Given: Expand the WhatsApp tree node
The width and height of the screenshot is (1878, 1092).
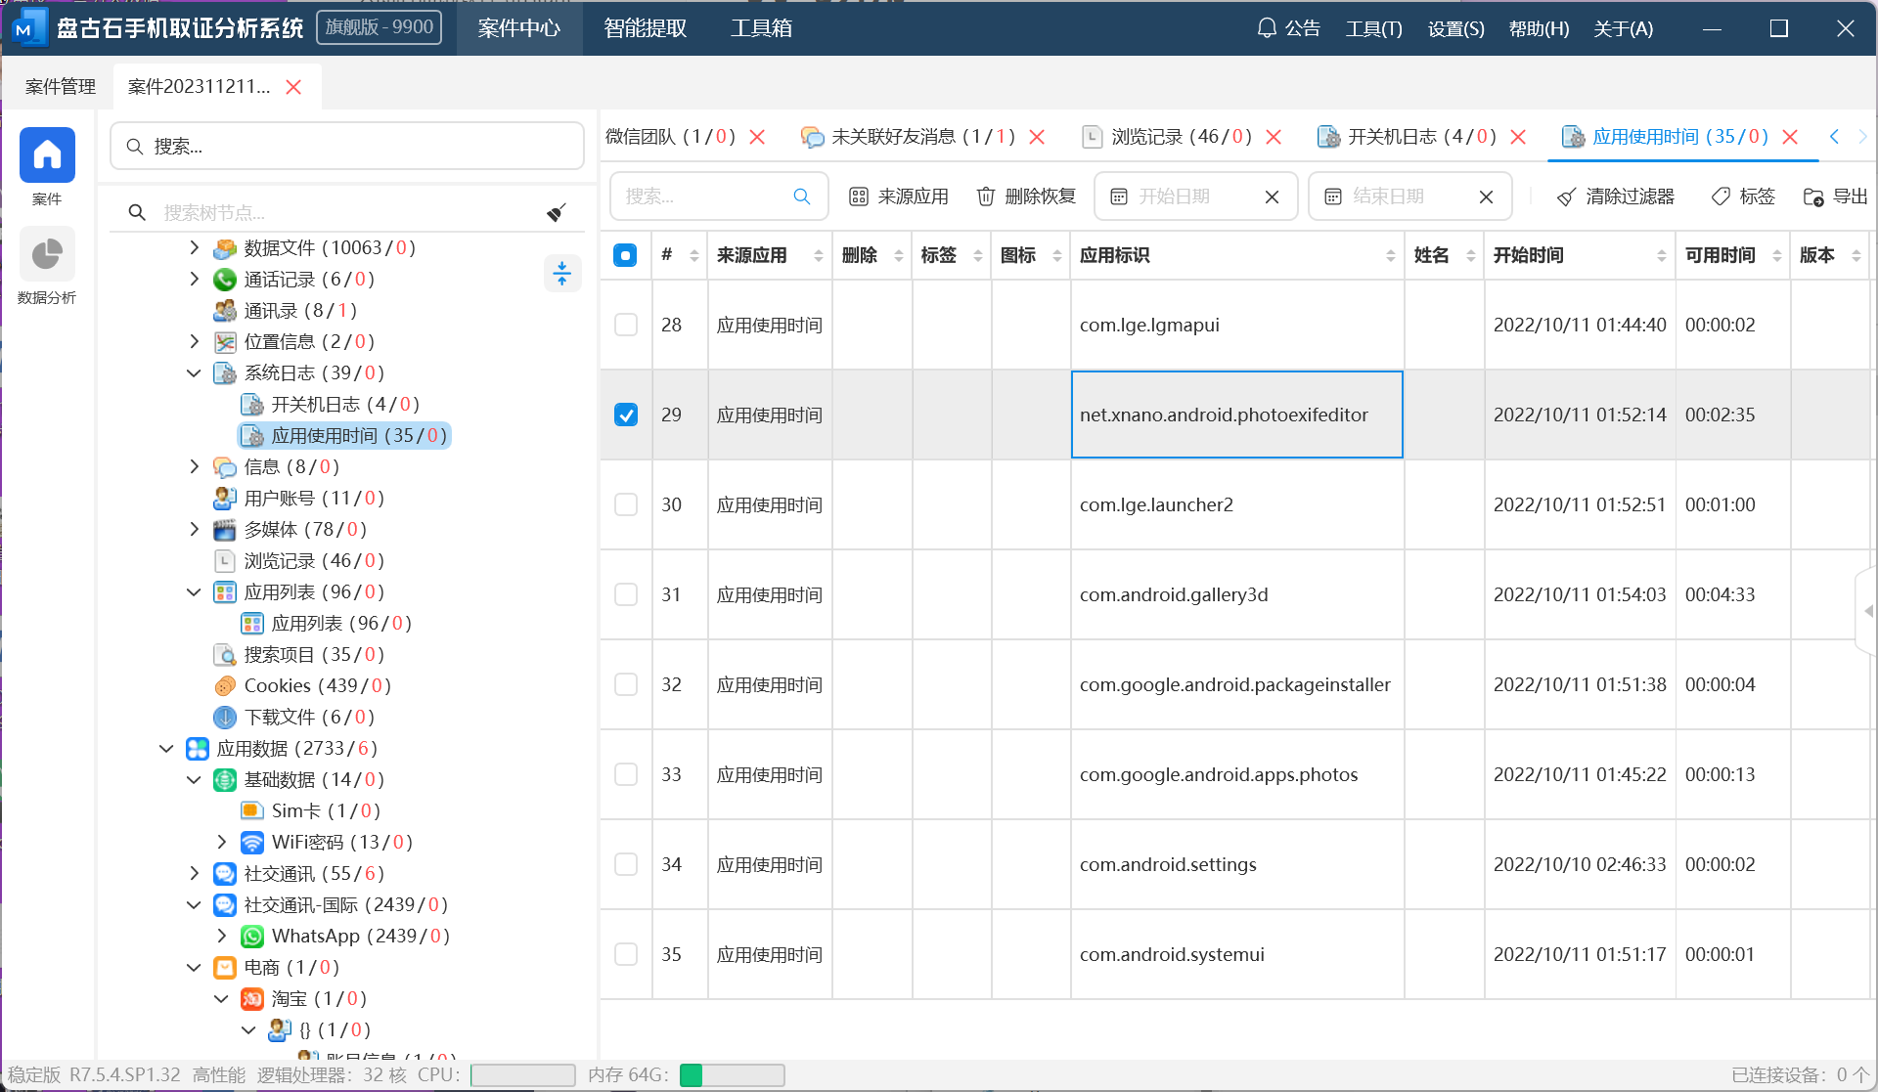Looking at the screenshot, I should [x=221, y=936].
